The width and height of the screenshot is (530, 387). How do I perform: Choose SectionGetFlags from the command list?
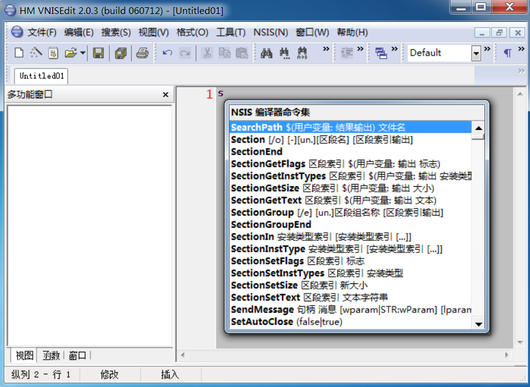[x=350, y=164]
